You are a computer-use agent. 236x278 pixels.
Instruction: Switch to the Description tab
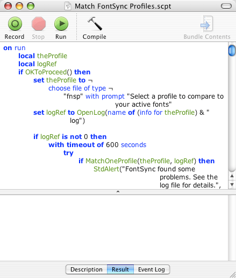87,269
